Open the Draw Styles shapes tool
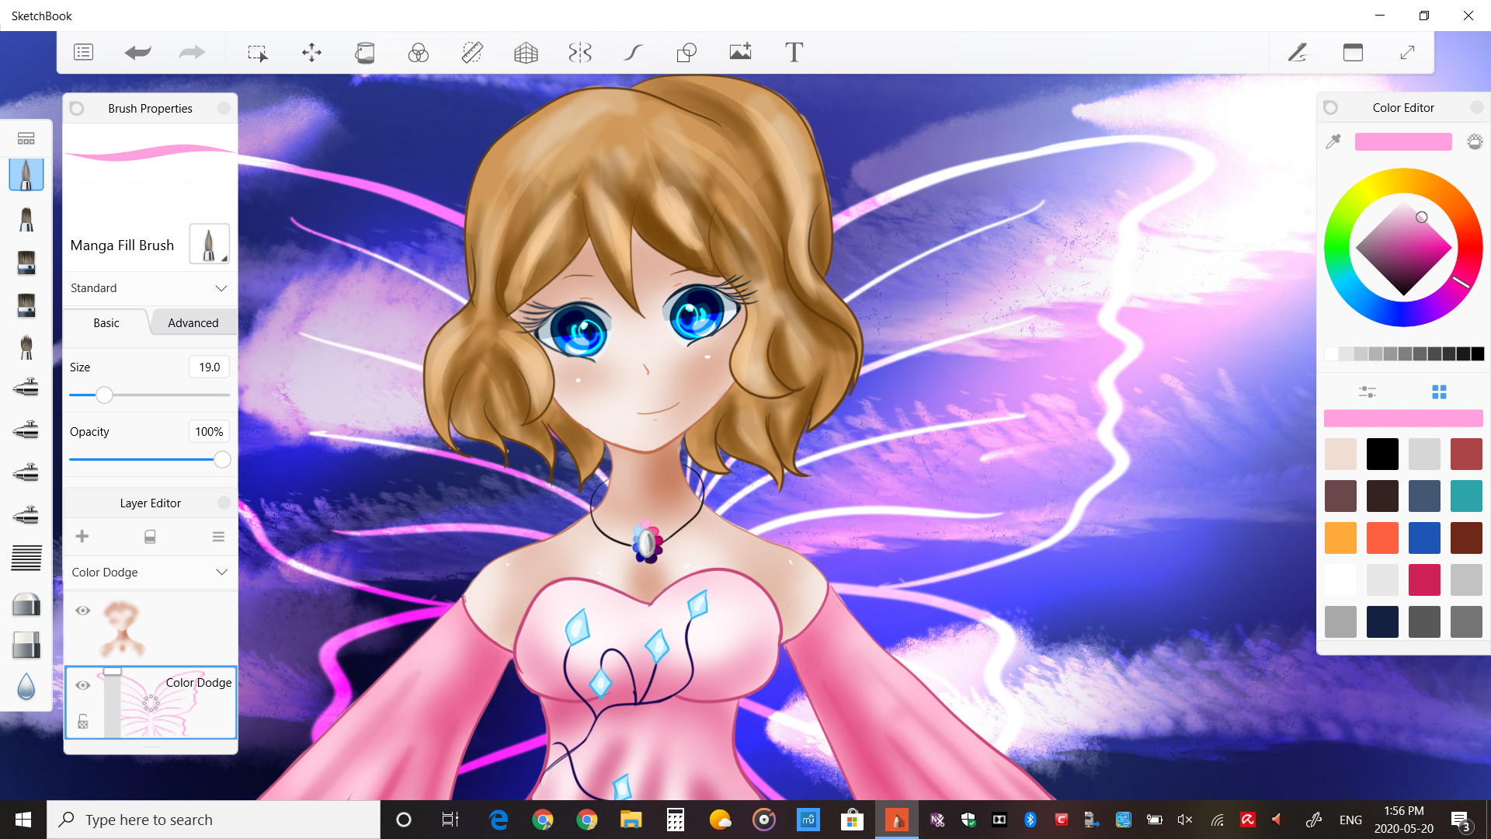The image size is (1491, 839). click(x=686, y=52)
